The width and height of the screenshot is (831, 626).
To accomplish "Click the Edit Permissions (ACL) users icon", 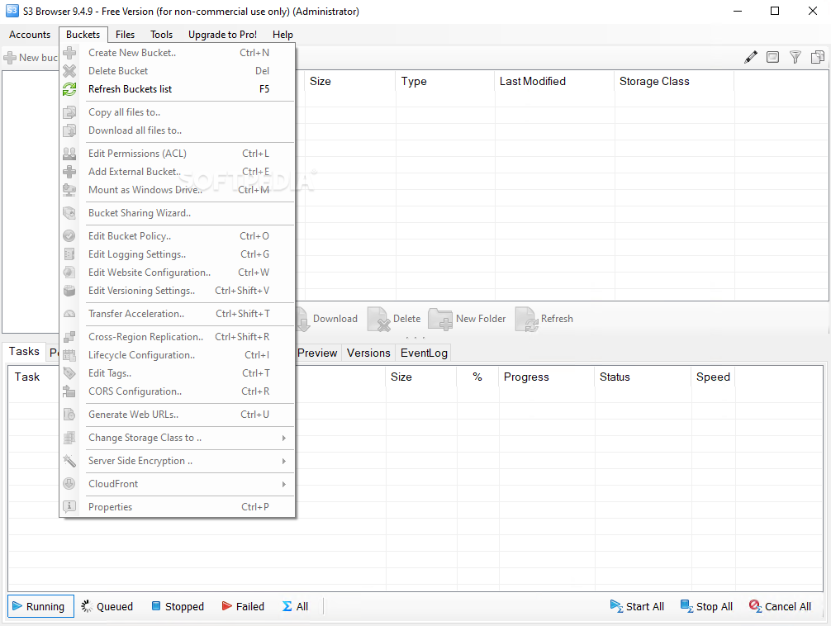I will [69, 154].
